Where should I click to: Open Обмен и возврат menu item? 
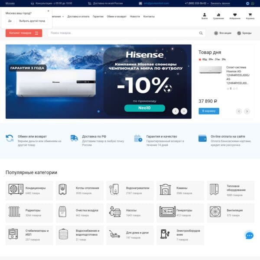coord(117,16)
